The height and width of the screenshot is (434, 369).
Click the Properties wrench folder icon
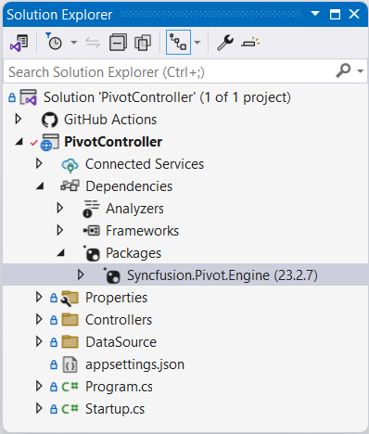(70, 299)
